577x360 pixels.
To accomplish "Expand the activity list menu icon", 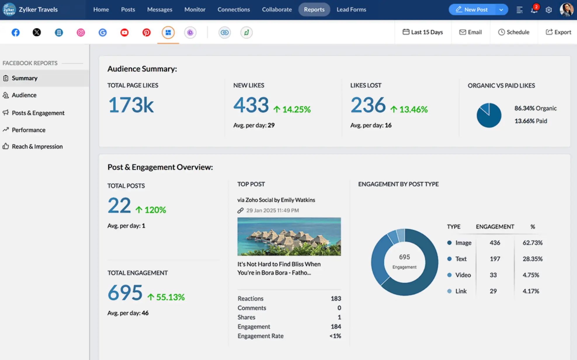I will pyautogui.click(x=519, y=10).
